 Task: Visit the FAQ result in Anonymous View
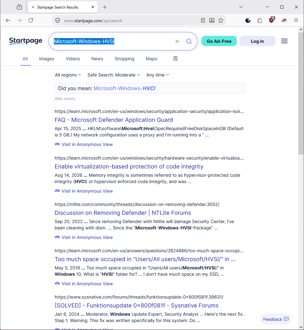point(84,144)
